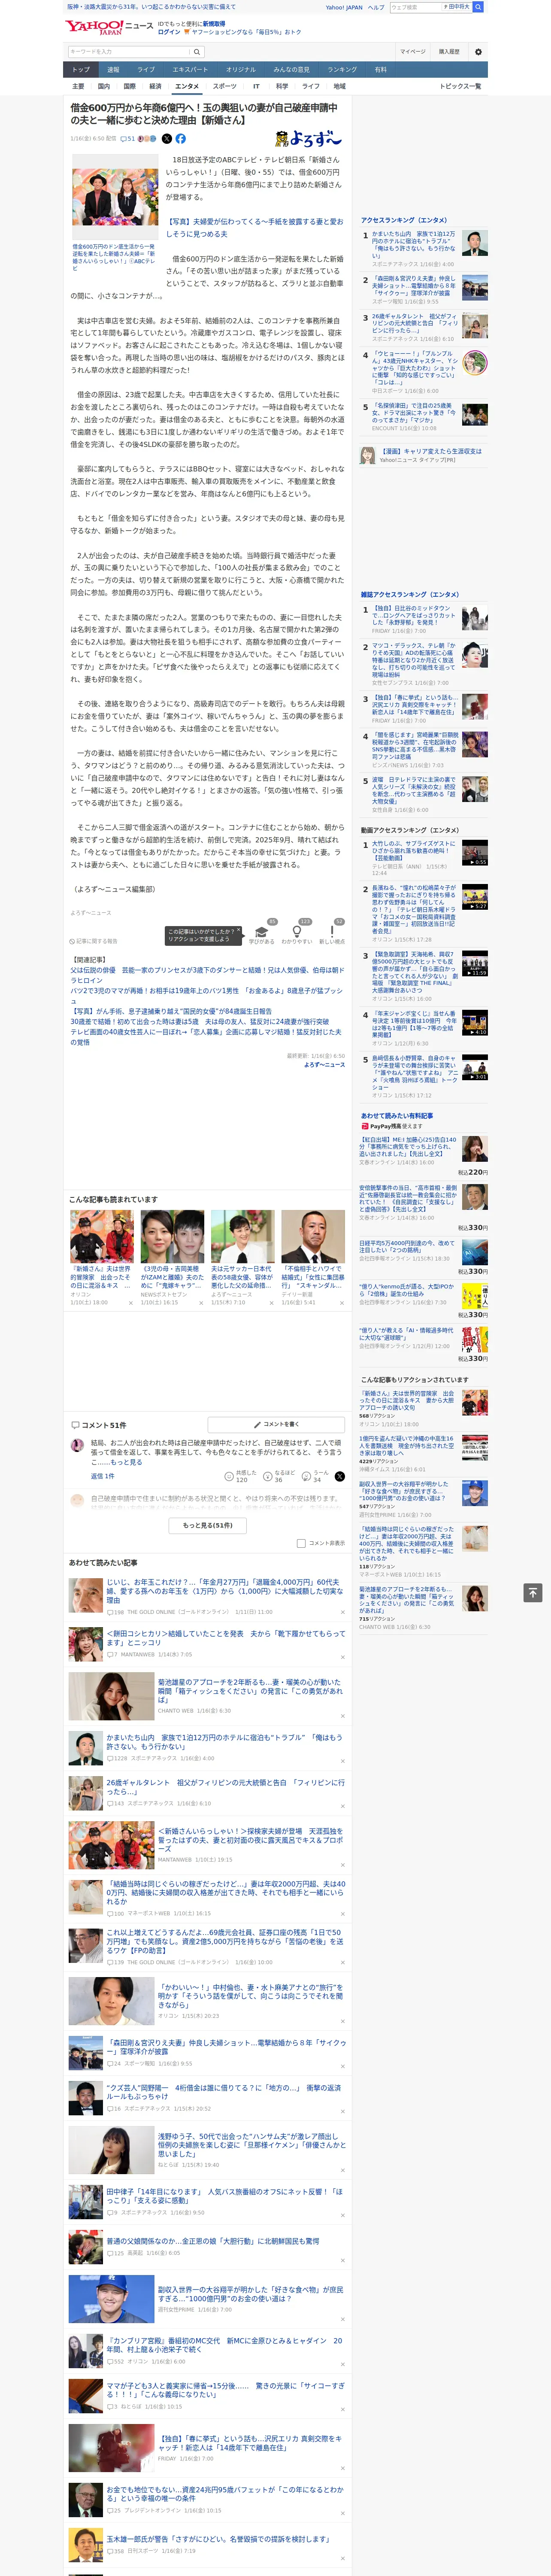Image resolution: width=551 pixels, height=2576 pixels.
Task: Click the ヘルプ link in top bar
Action: [x=376, y=7]
